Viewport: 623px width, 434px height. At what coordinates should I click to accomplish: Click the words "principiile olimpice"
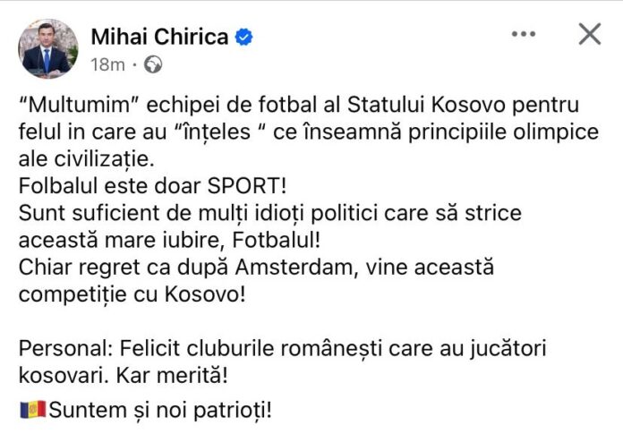pos(503,132)
